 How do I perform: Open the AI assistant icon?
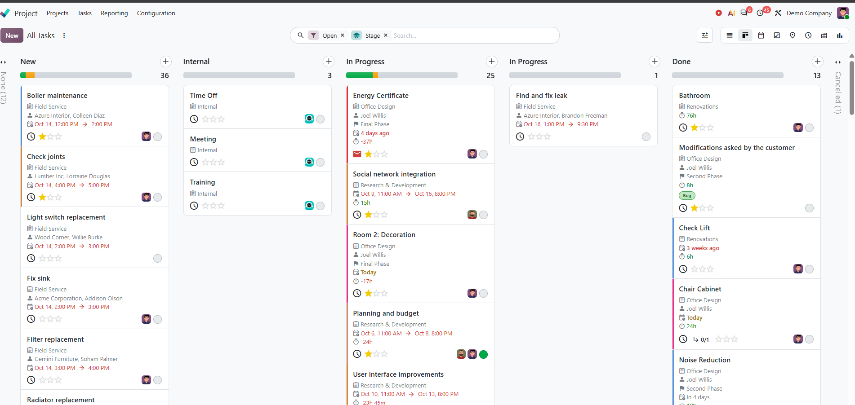point(731,13)
